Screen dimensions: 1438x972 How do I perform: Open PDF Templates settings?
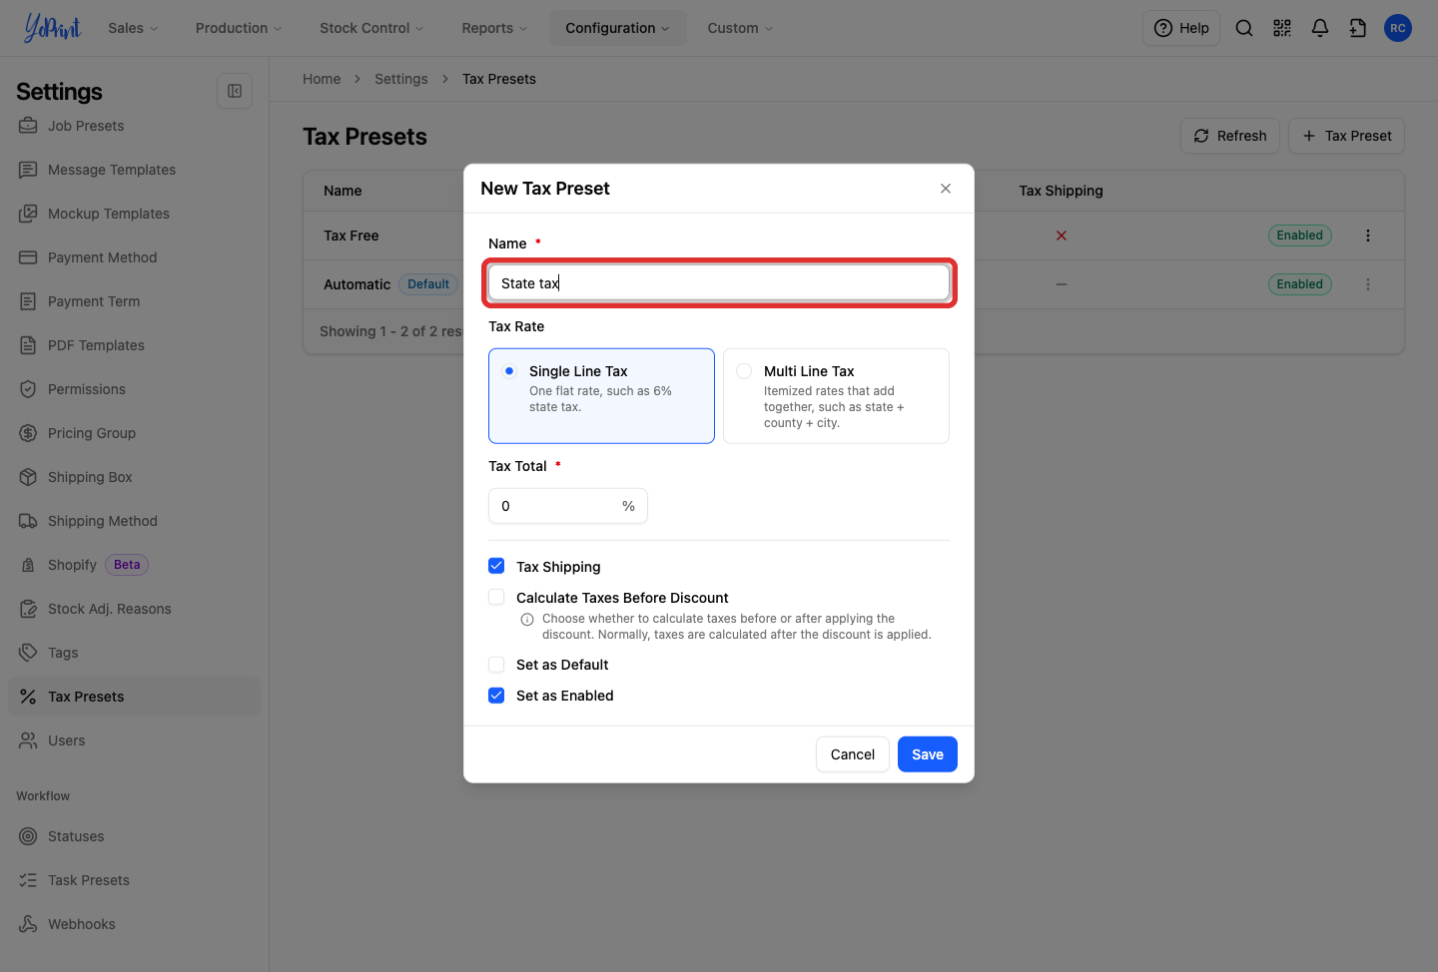(134, 345)
